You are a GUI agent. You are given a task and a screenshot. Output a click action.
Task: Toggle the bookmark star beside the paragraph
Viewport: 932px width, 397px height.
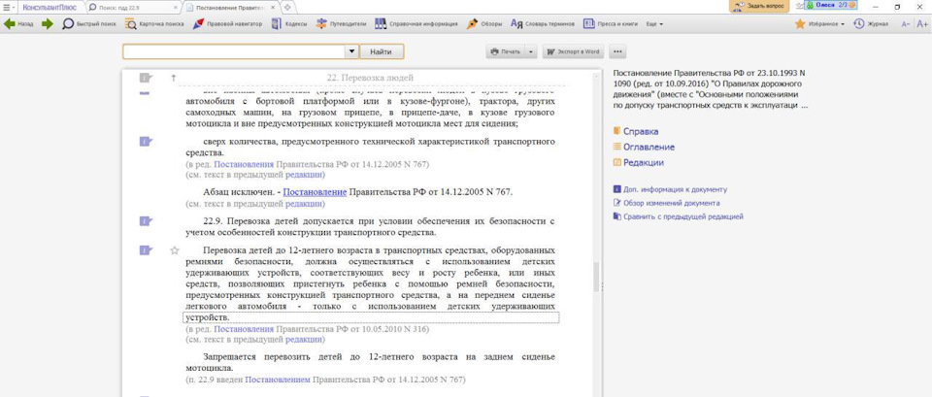(175, 250)
